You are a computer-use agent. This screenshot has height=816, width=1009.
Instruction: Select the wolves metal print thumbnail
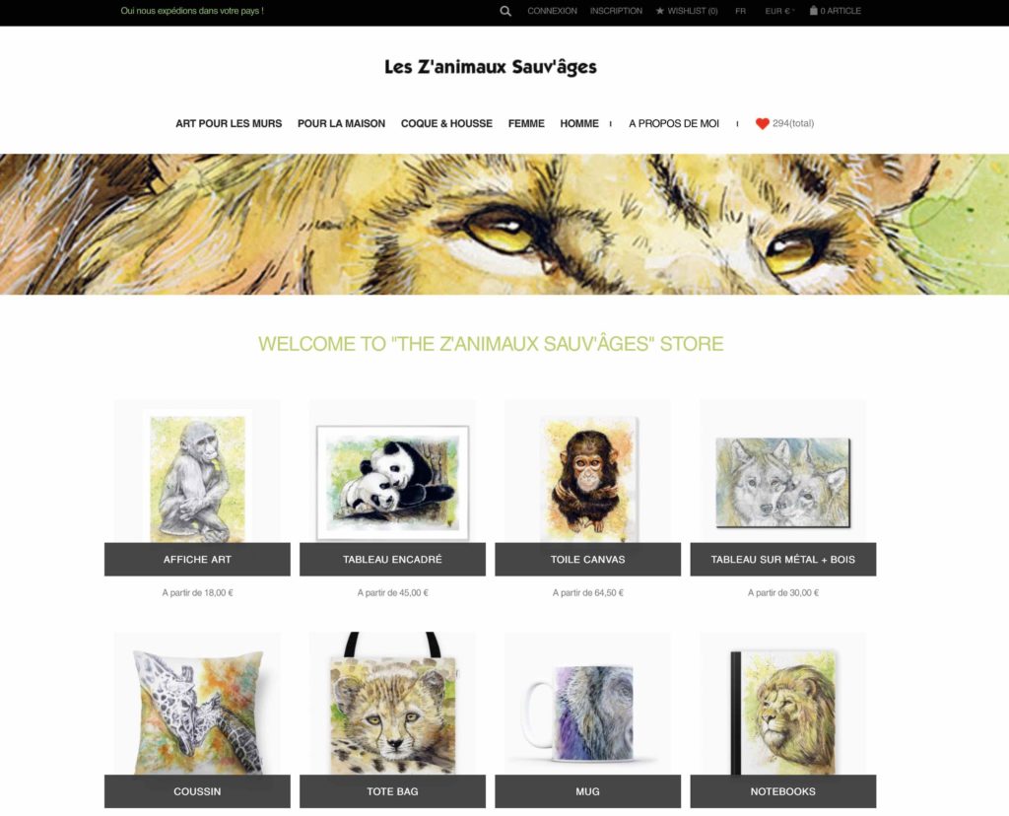pyautogui.click(x=783, y=482)
